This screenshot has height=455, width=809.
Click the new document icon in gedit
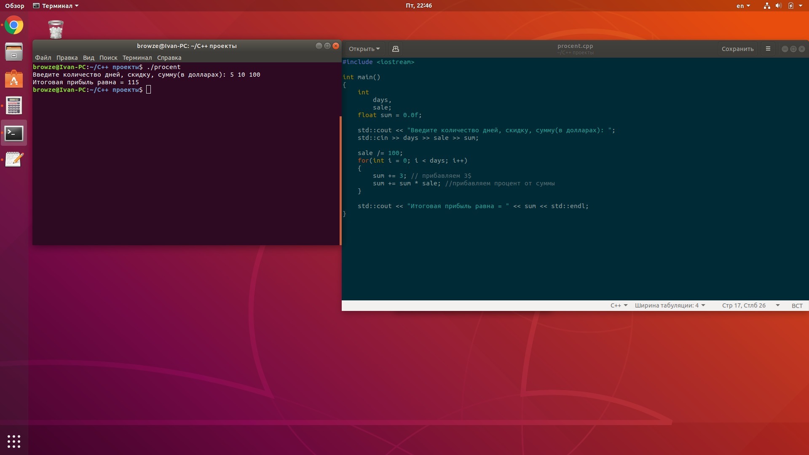(x=395, y=49)
